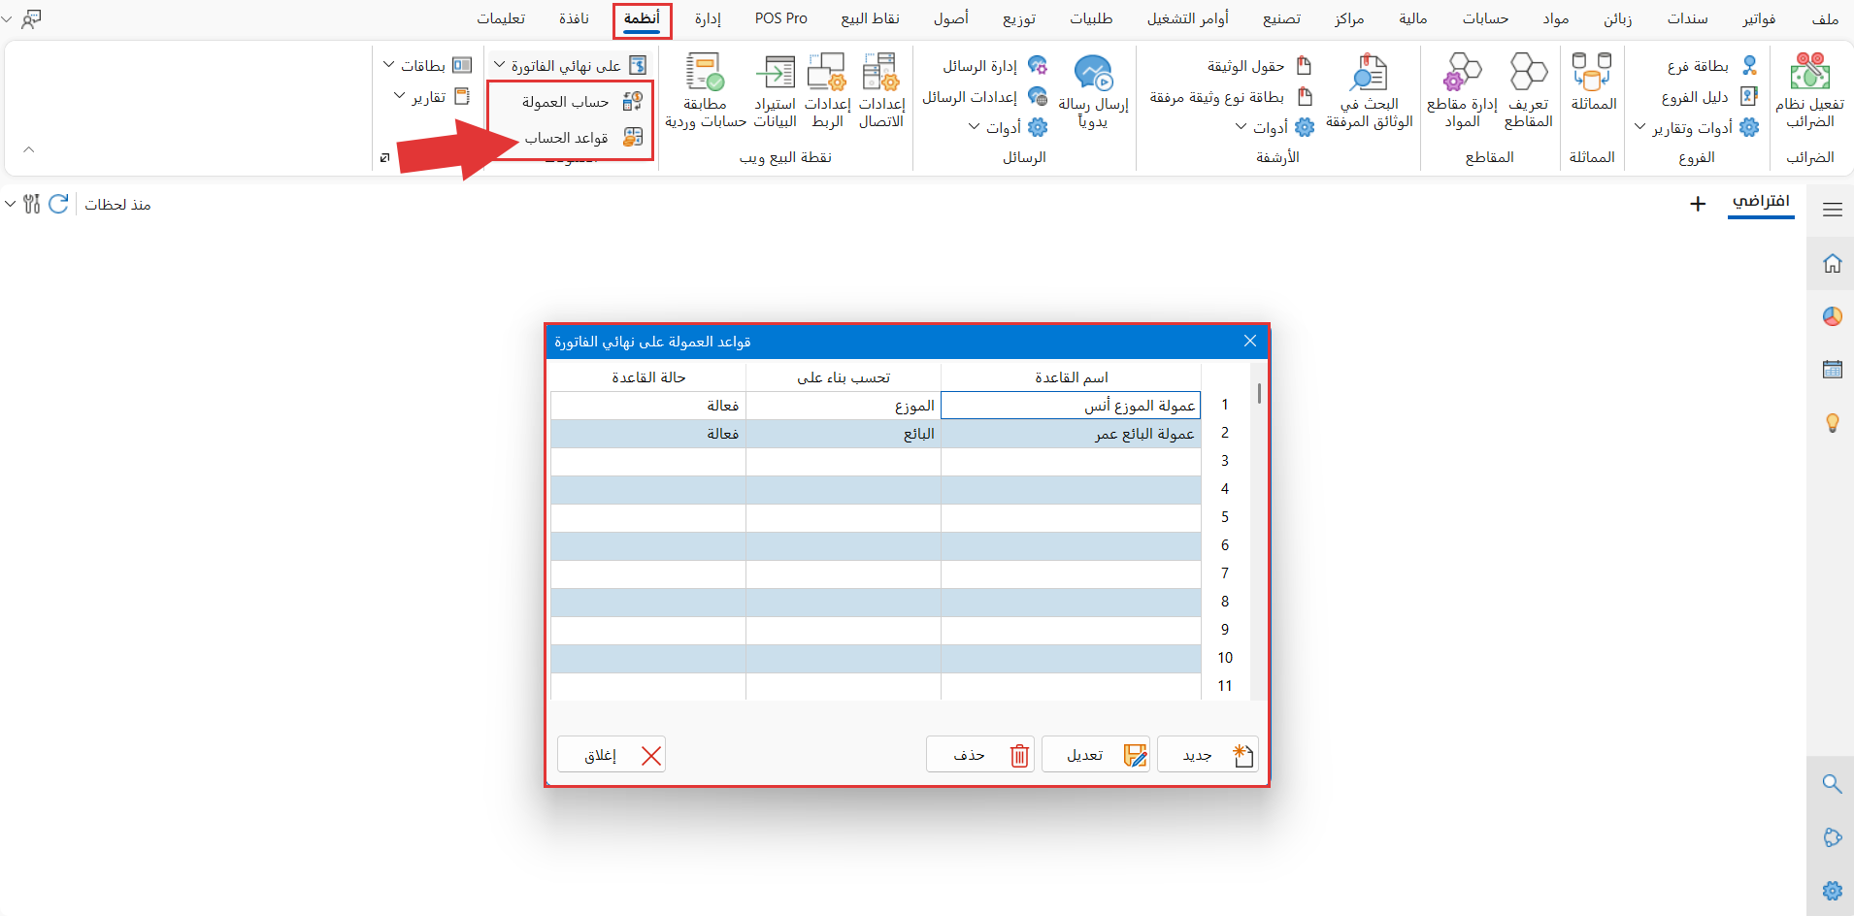Viewport: 1854px width, 916px height.
Task: Open the تعليمات help tab
Action: click(501, 18)
